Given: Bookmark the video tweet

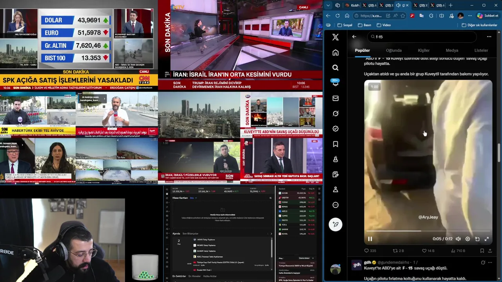Looking at the screenshot, I should click(x=482, y=251).
